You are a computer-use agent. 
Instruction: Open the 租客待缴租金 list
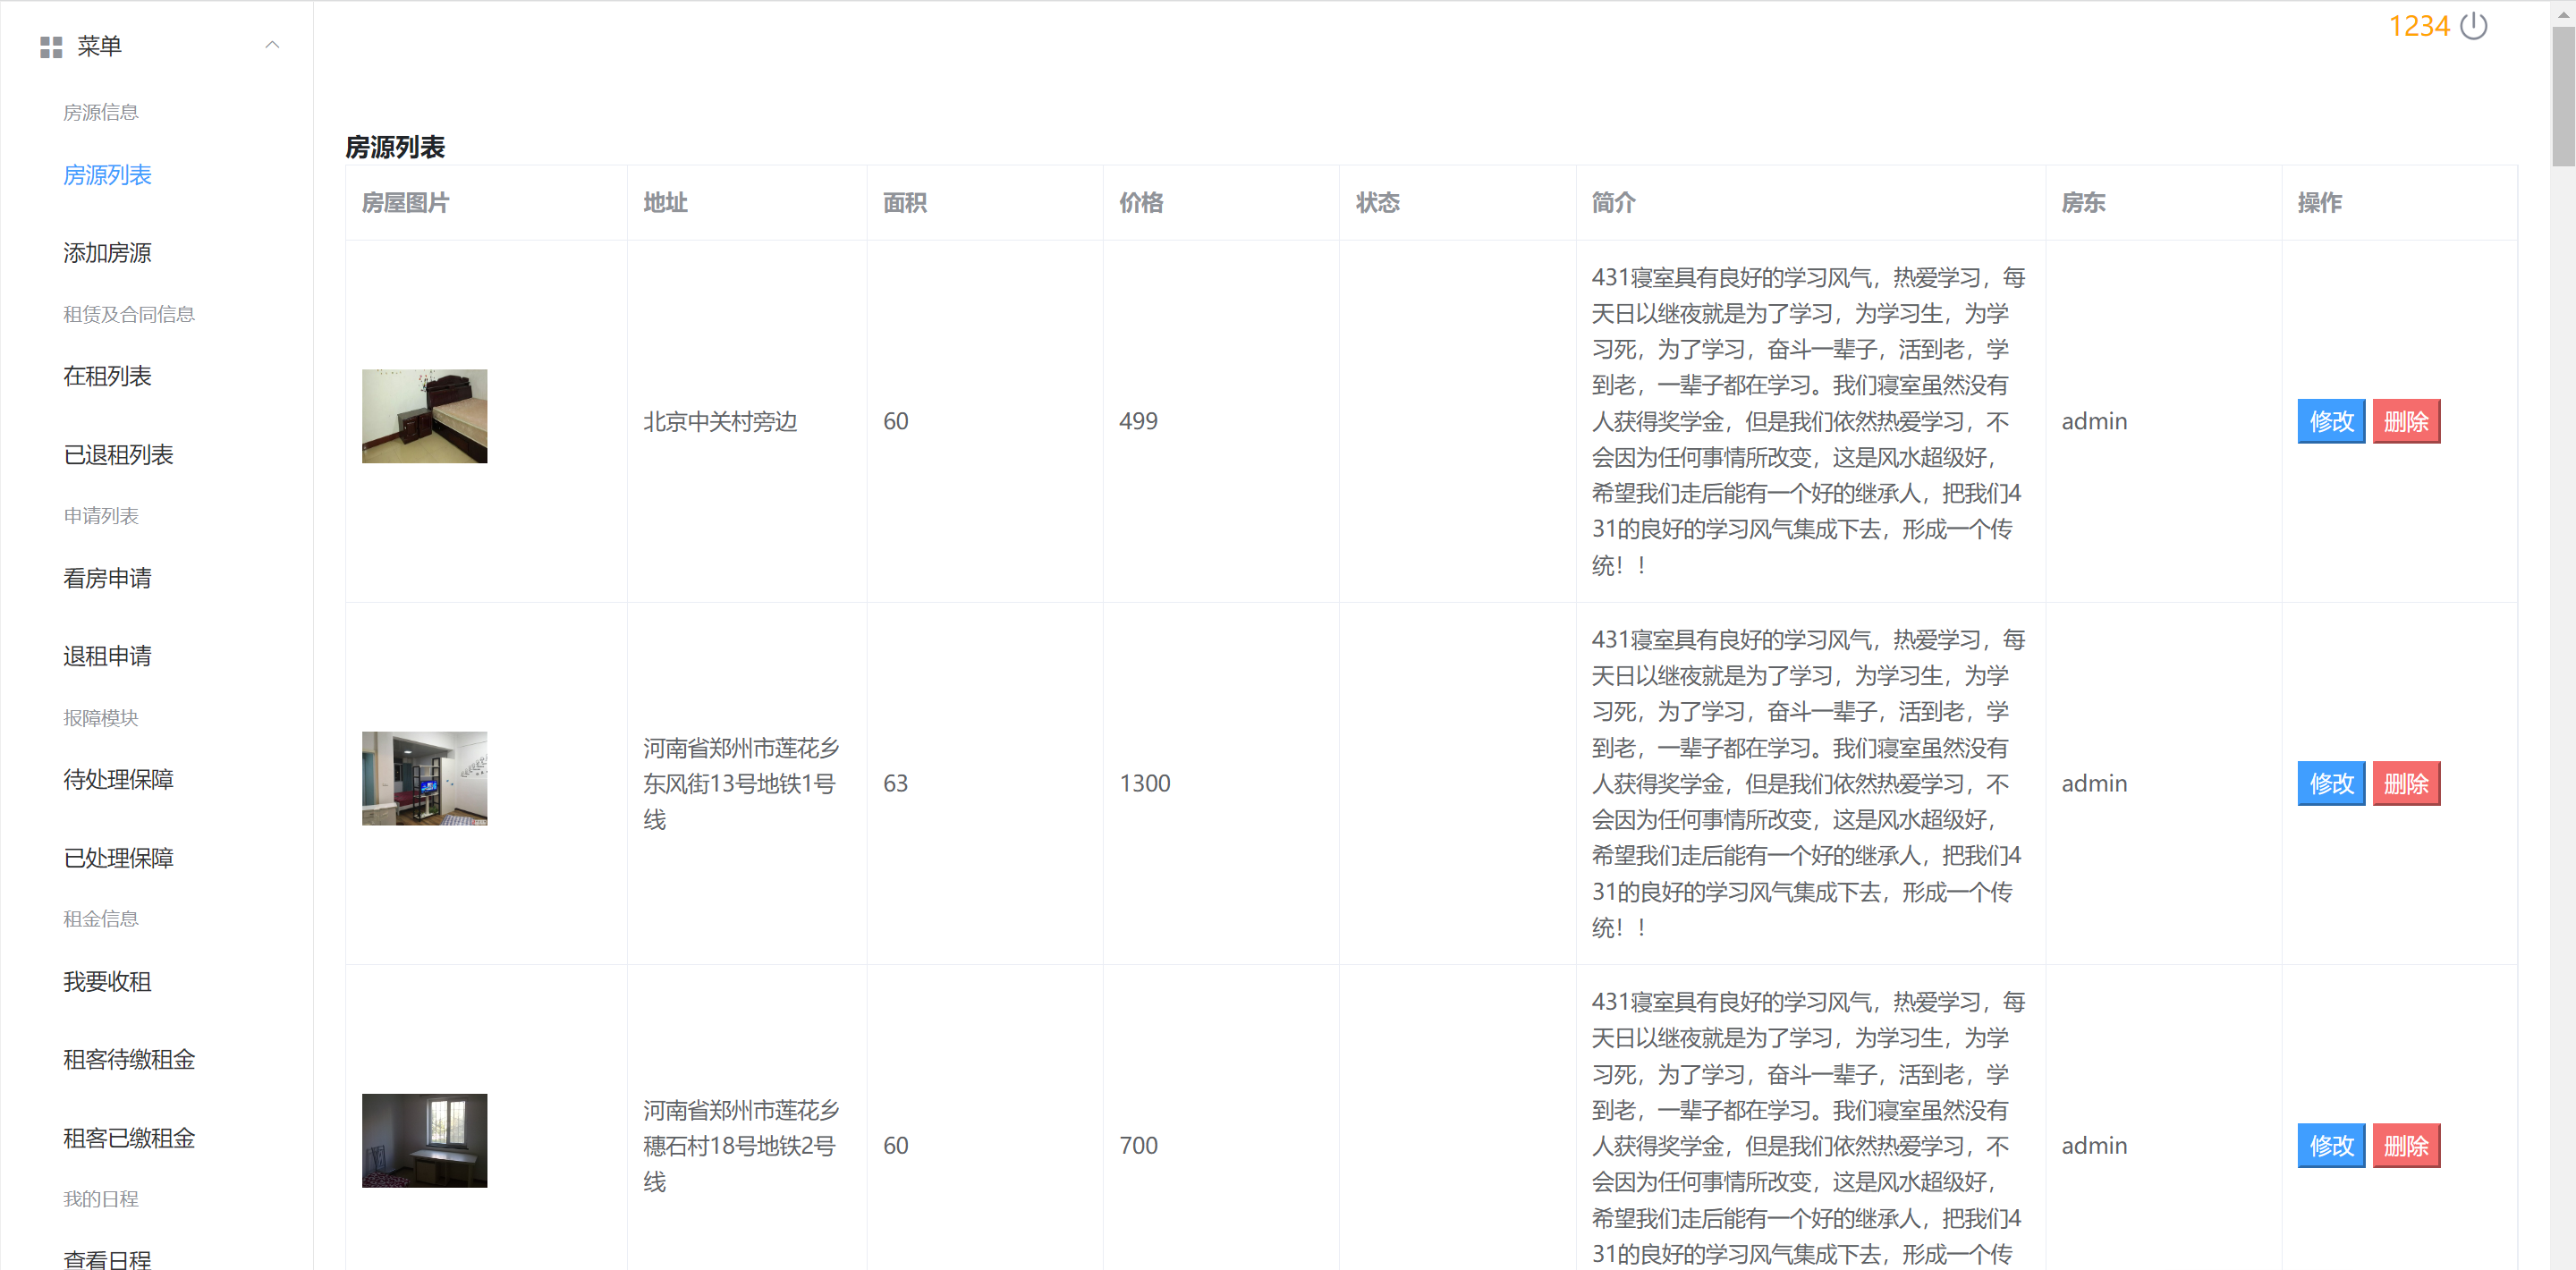point(128,1060)
